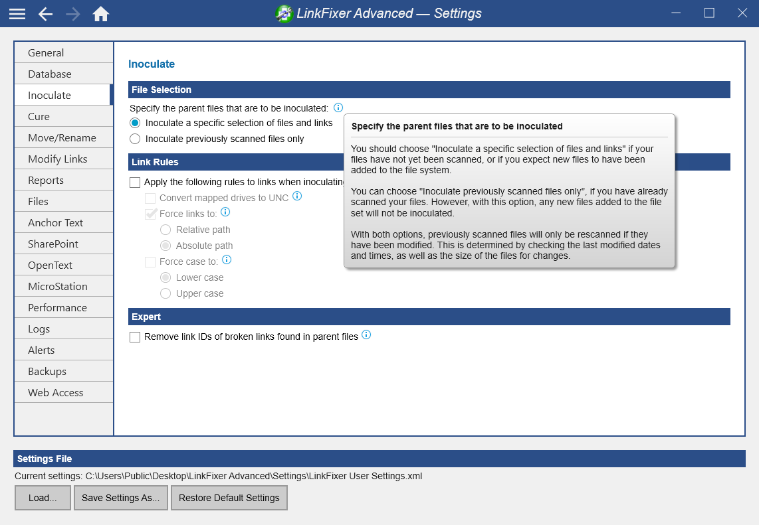Click the current settings file path text
Image resolution: width=759 pixels, height=525 pixels.
[x=254, y=476]
